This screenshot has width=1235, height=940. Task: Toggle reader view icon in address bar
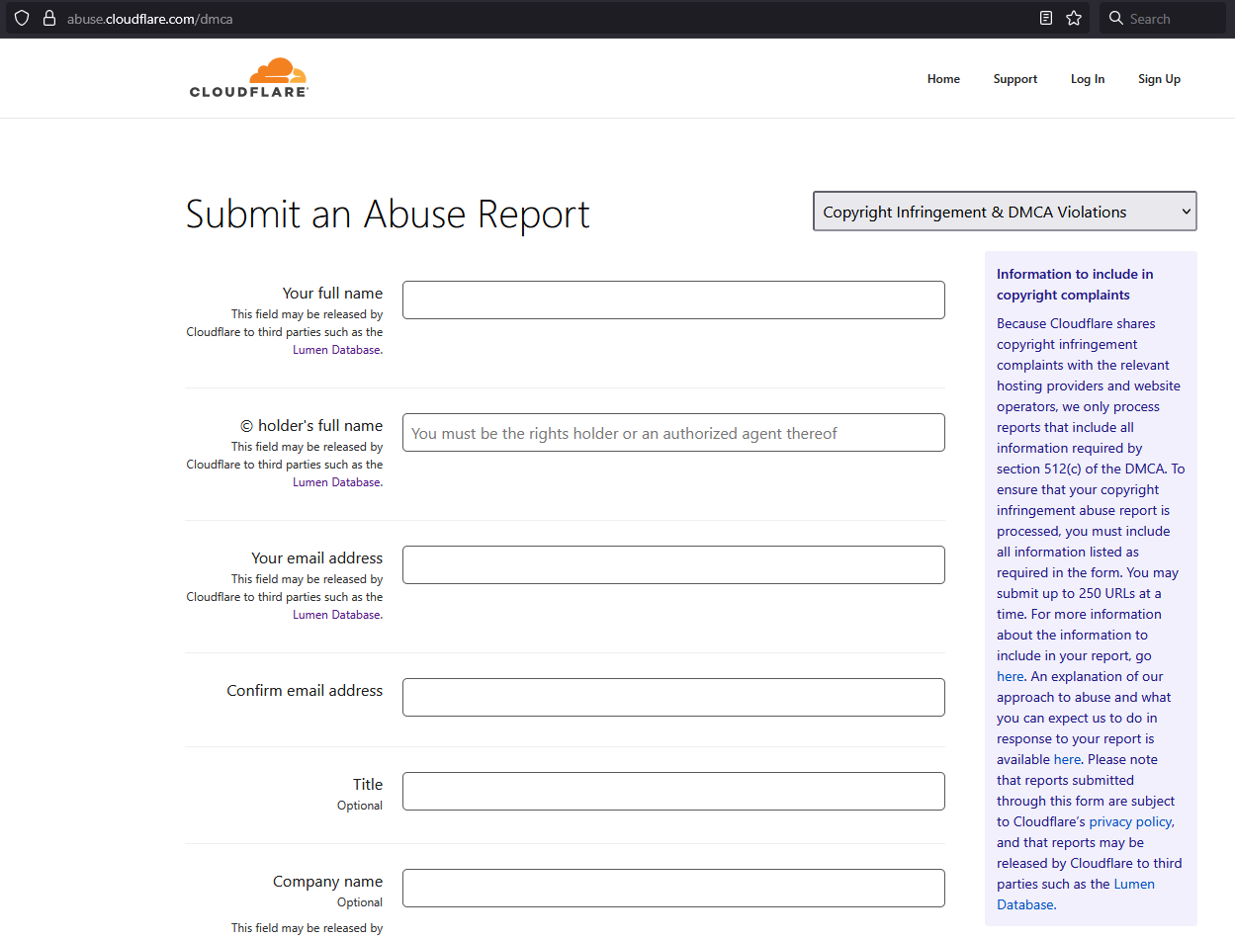pos(1046,18)
